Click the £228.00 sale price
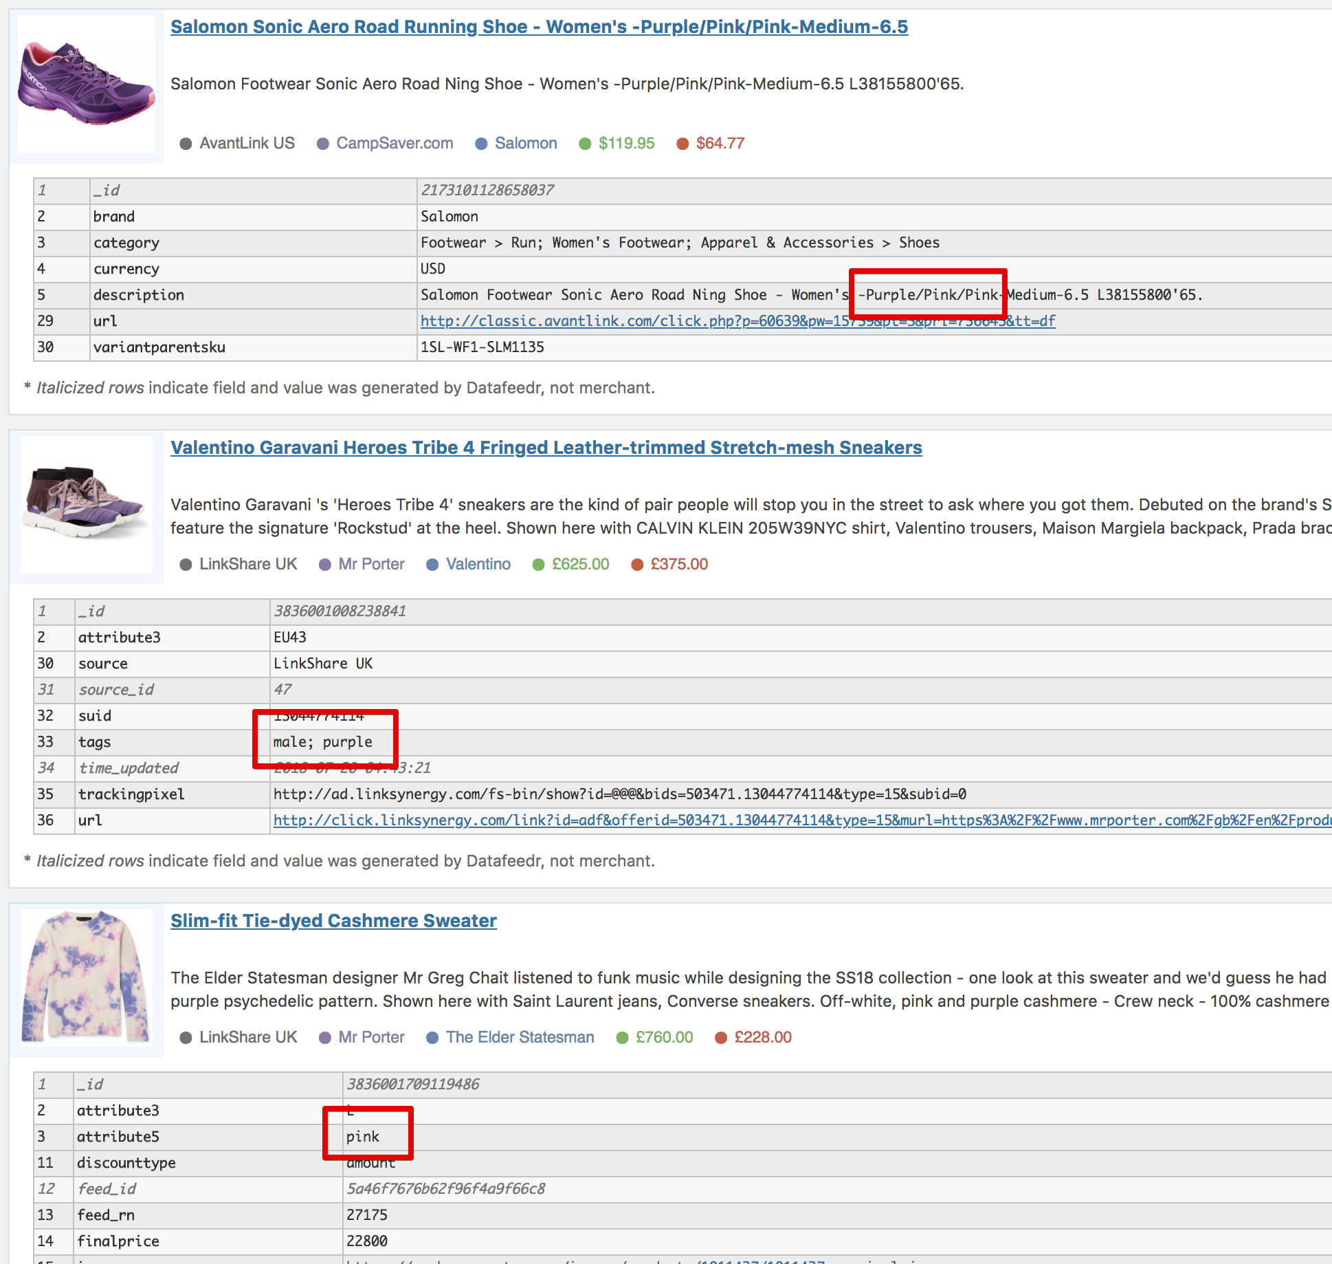 (x=763, y=1037)
